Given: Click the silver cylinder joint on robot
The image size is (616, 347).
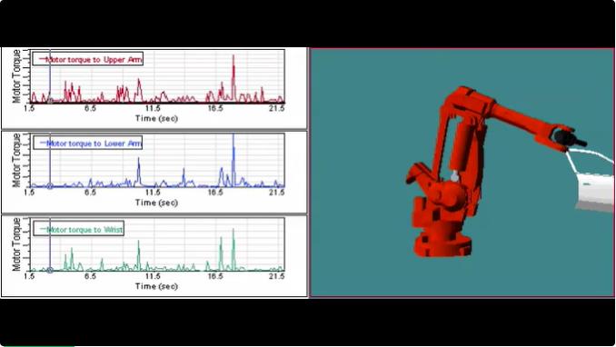Looking at the screenshot, I should coord(454,176).
